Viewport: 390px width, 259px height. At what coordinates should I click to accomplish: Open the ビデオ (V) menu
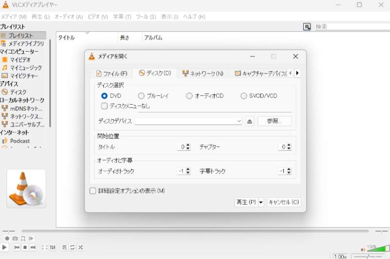(x=97, y=17)
